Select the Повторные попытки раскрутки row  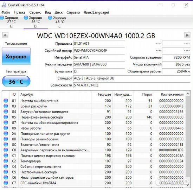[x=94, y=133]
